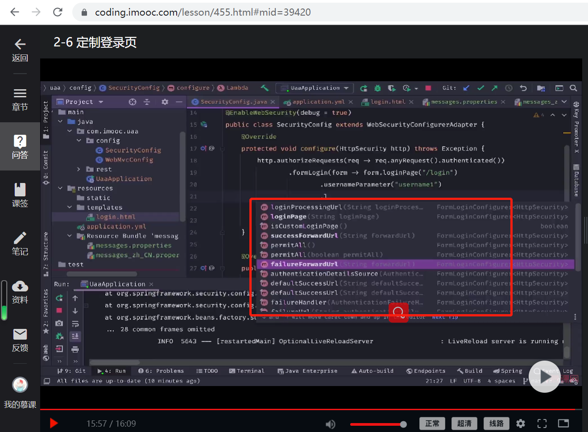Open the 反馈 feedback envelope
Screen dimensions: 588x432
20,334
